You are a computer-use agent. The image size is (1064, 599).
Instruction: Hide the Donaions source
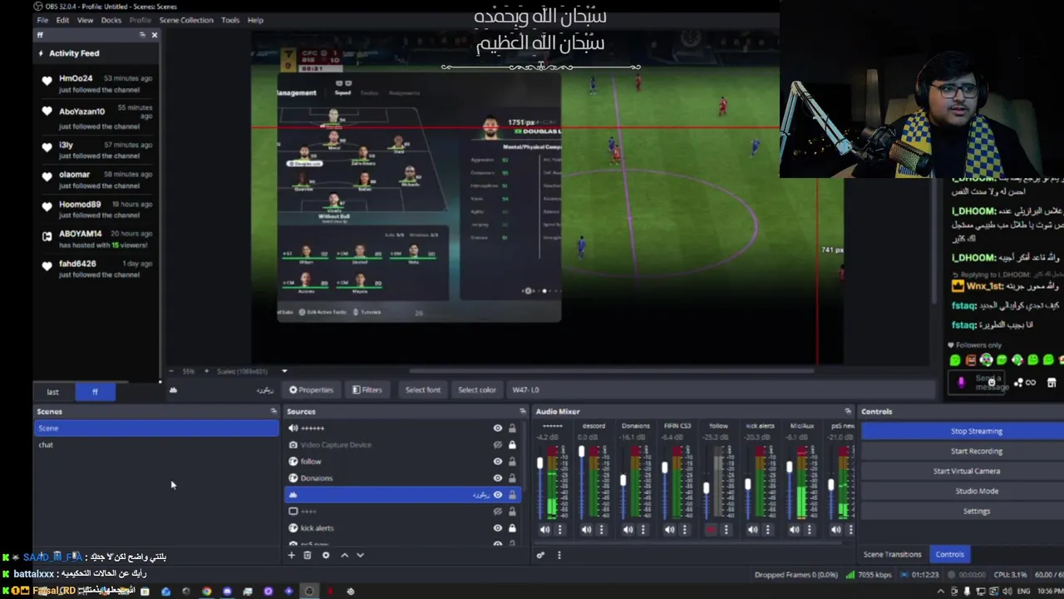(x=497, y=478)
